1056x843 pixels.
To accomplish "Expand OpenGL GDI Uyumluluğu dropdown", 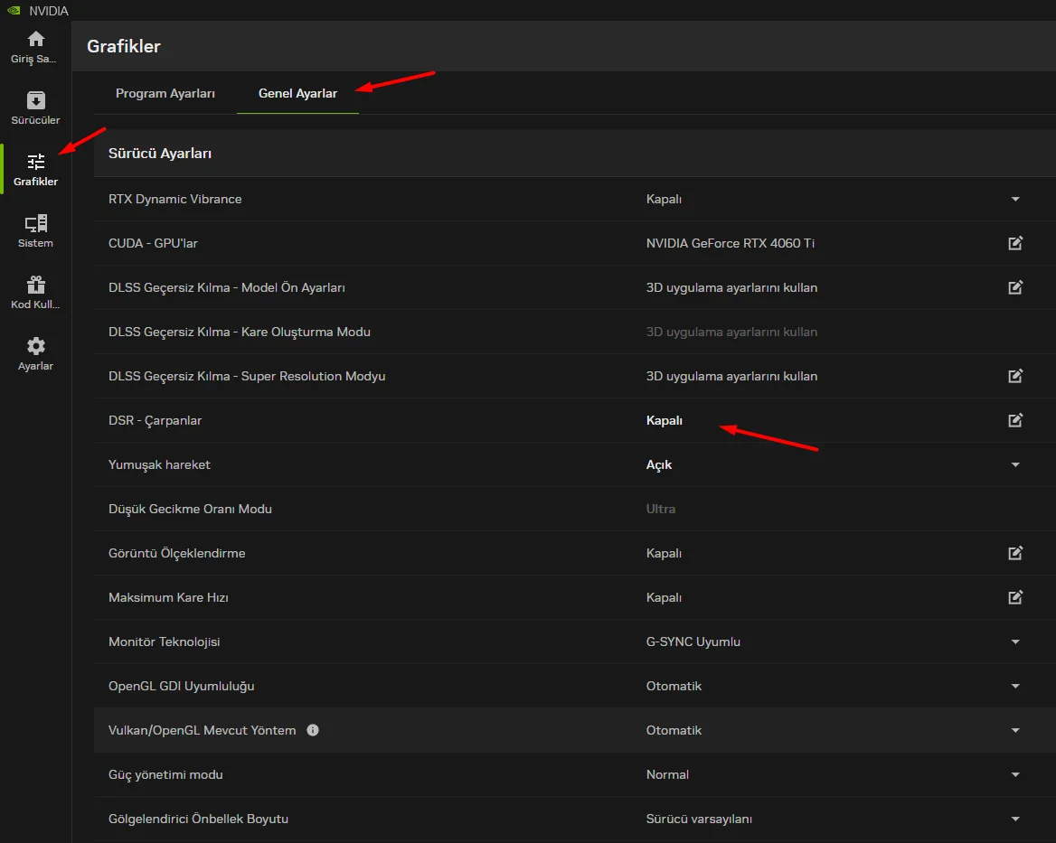I will pyautogui.click(x=1015, y=687).
